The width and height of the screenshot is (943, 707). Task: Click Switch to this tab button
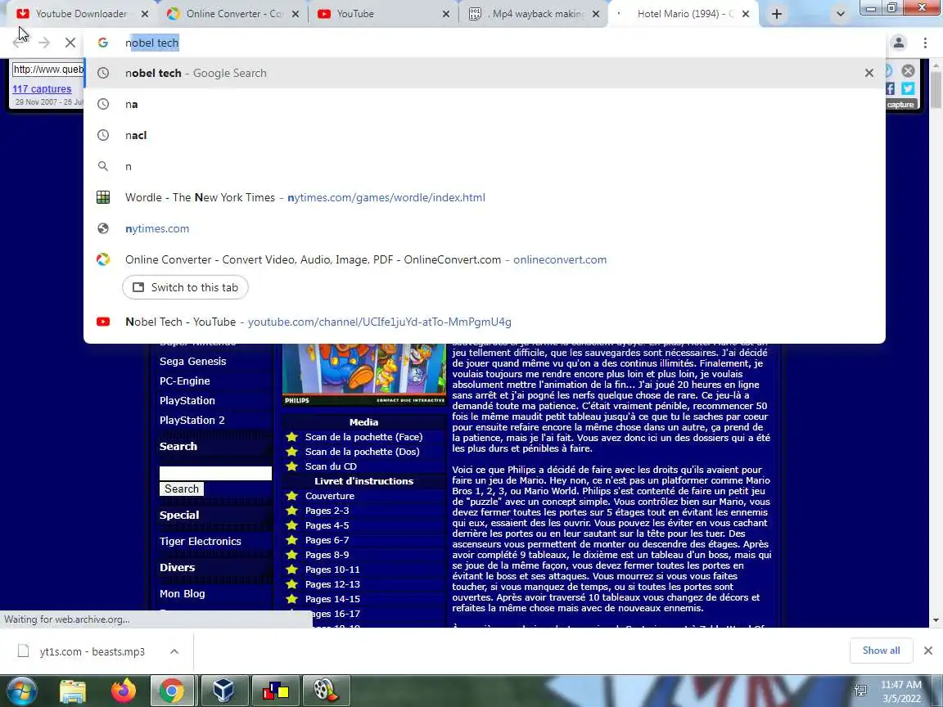point(185,287)
